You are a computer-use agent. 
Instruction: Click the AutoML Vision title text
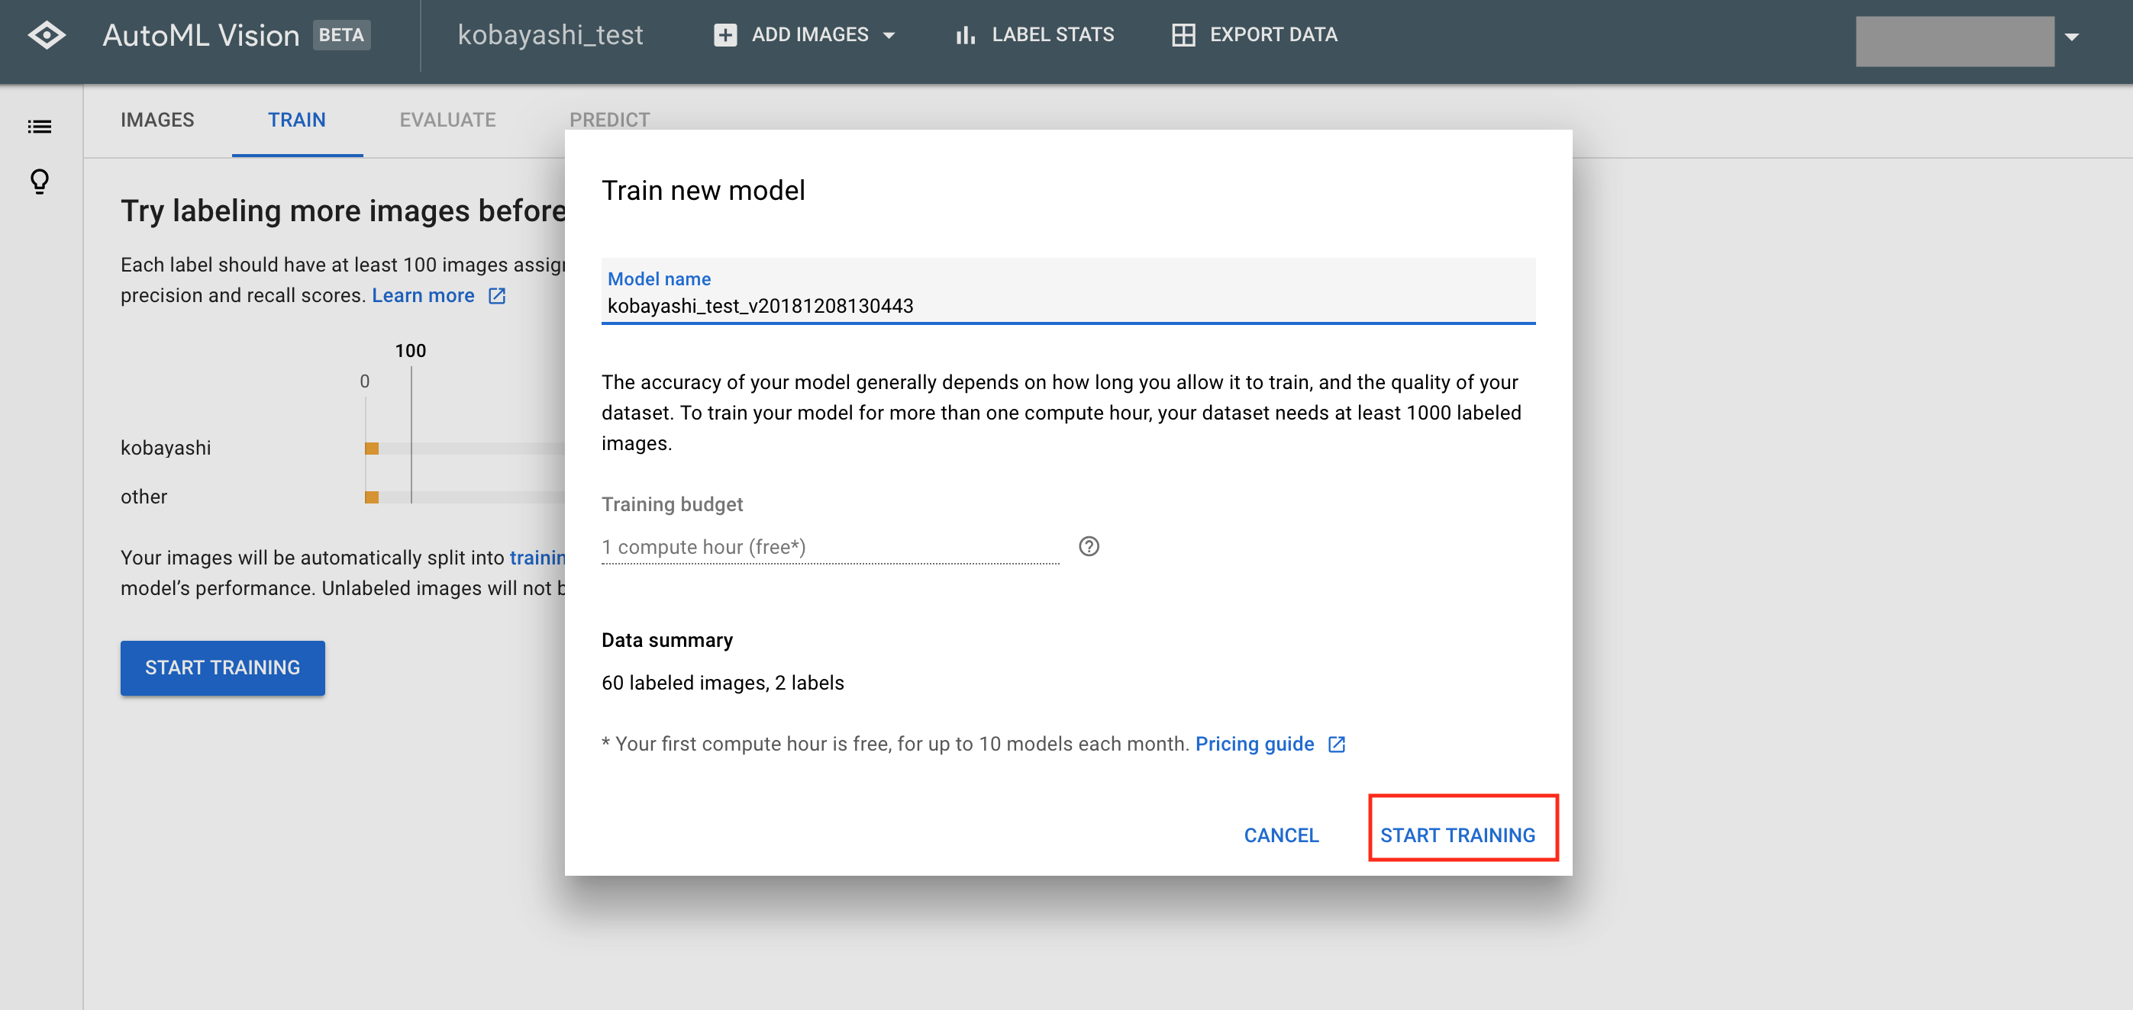200,35
